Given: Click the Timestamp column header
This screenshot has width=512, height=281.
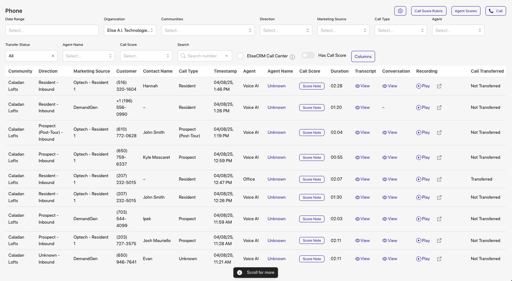Looking at the screenshot, I should coord(225,71).
